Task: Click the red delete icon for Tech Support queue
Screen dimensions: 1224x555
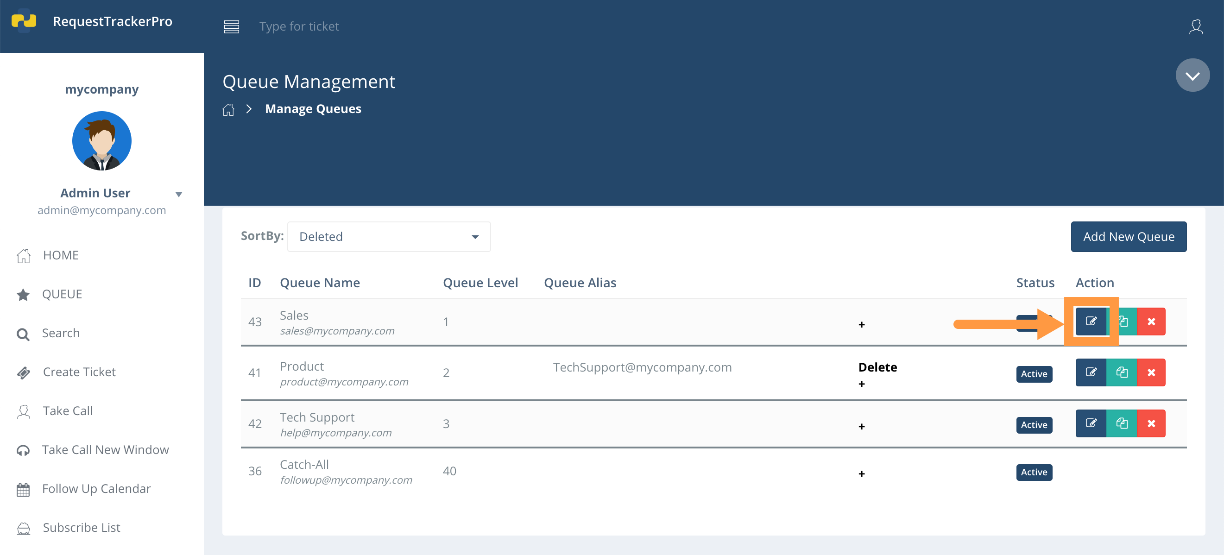Action: pos(1152,423)
